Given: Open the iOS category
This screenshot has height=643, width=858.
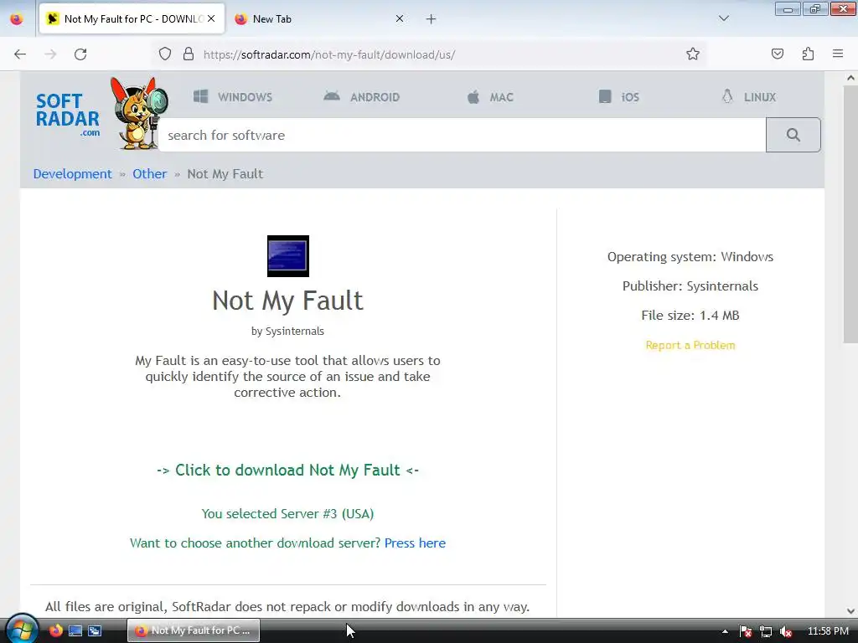Looking at the screenshot, I should point(619,97).
